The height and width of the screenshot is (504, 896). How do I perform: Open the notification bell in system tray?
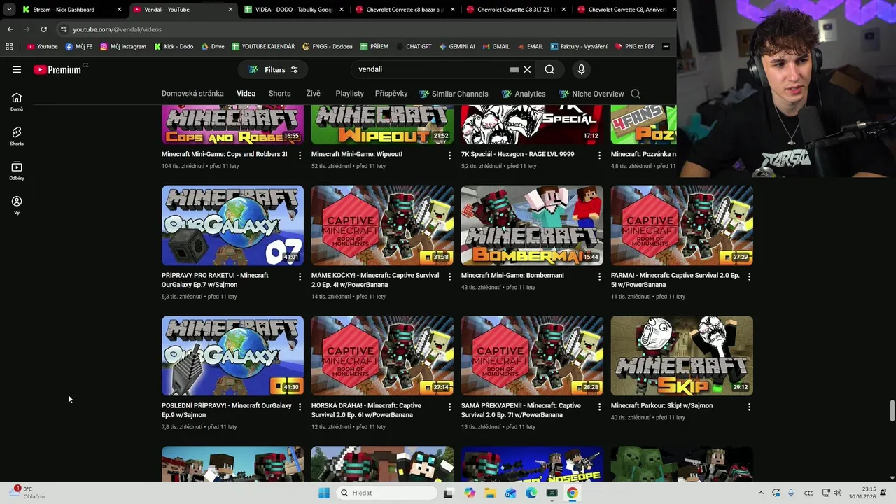click(884, 493)
